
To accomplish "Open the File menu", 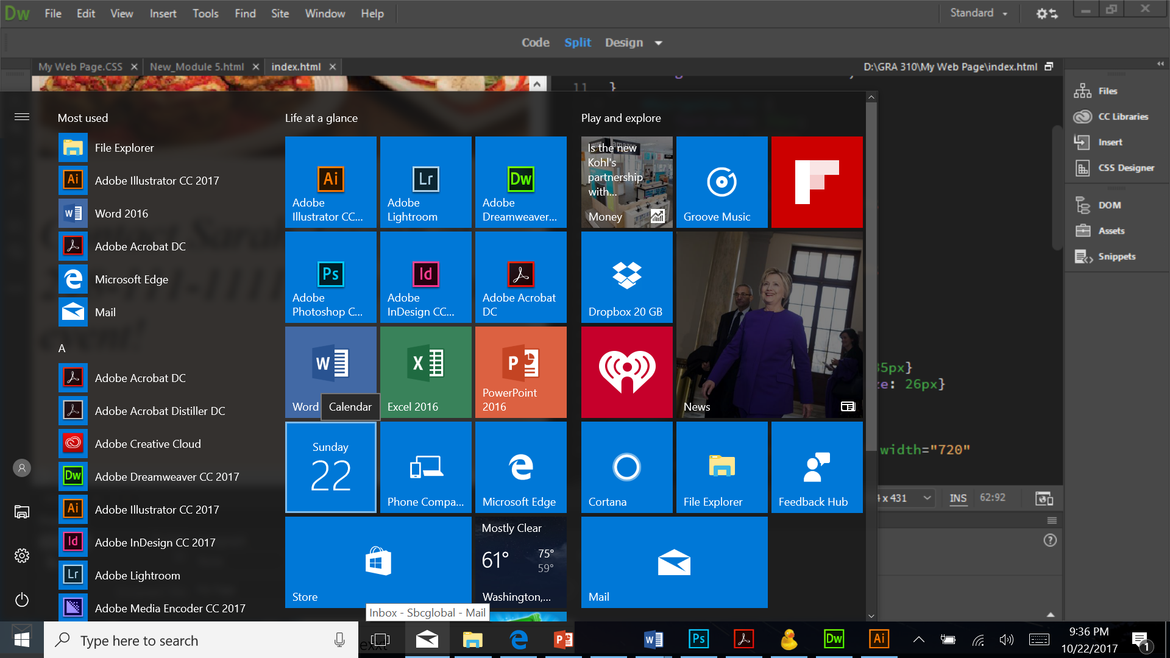I will click(53, 13).
